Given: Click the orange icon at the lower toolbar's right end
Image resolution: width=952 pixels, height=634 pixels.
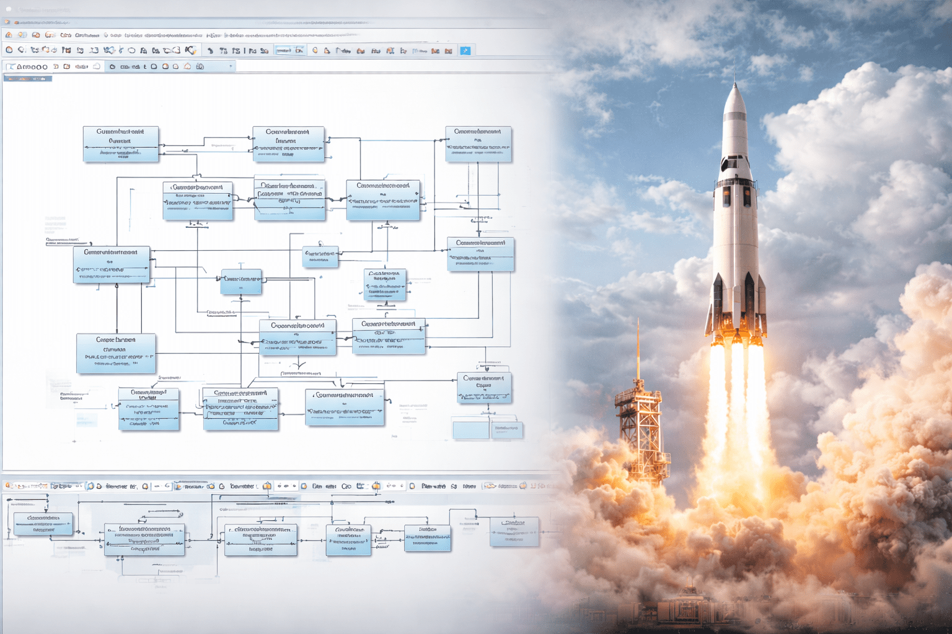Looking at the screenshot, I should [522, 486].
